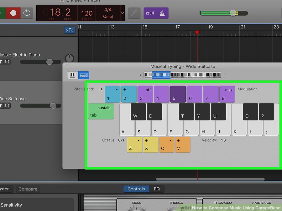Select the Classic Electric Piano track name
This screenshot has width=282, height=211.
pos(20,55)
